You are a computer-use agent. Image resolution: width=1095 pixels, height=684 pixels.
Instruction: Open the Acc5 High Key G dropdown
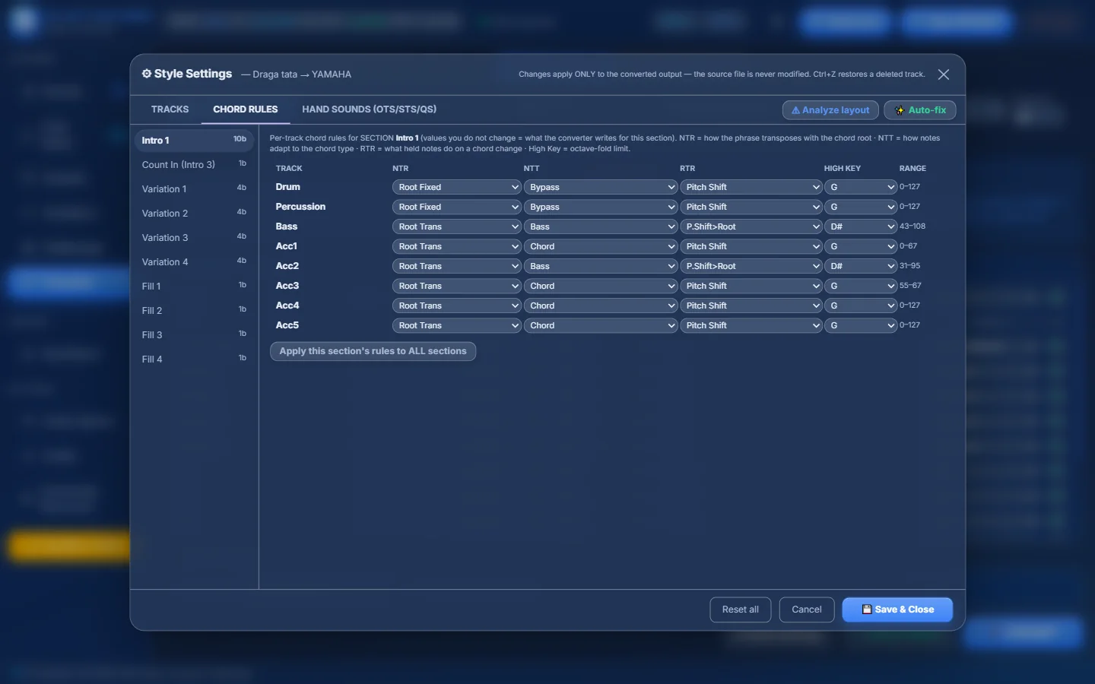tap(861, 325)
